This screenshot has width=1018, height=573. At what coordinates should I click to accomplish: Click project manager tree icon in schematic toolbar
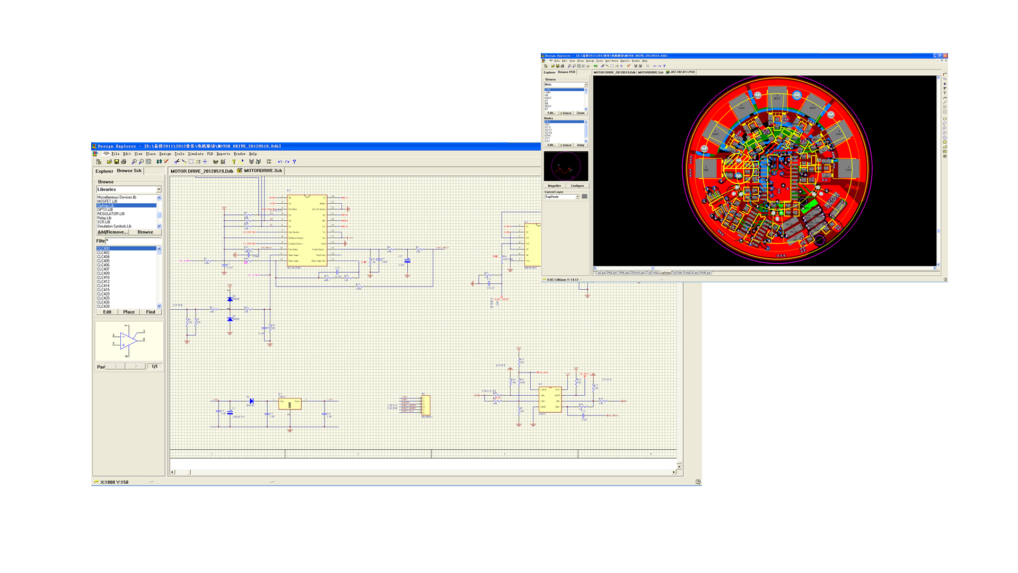(99, 162)
